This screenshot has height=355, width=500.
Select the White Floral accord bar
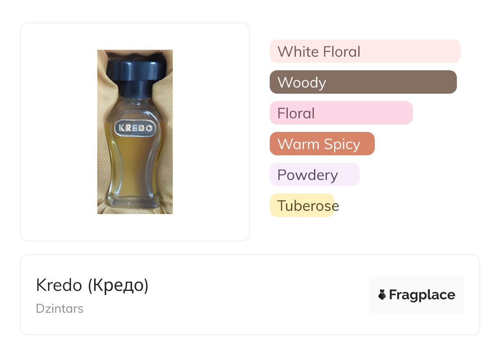(x=365, y=51)
